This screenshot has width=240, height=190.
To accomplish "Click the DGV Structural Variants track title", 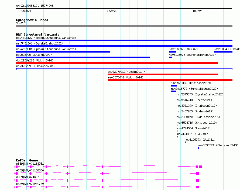I will [38, 34].
